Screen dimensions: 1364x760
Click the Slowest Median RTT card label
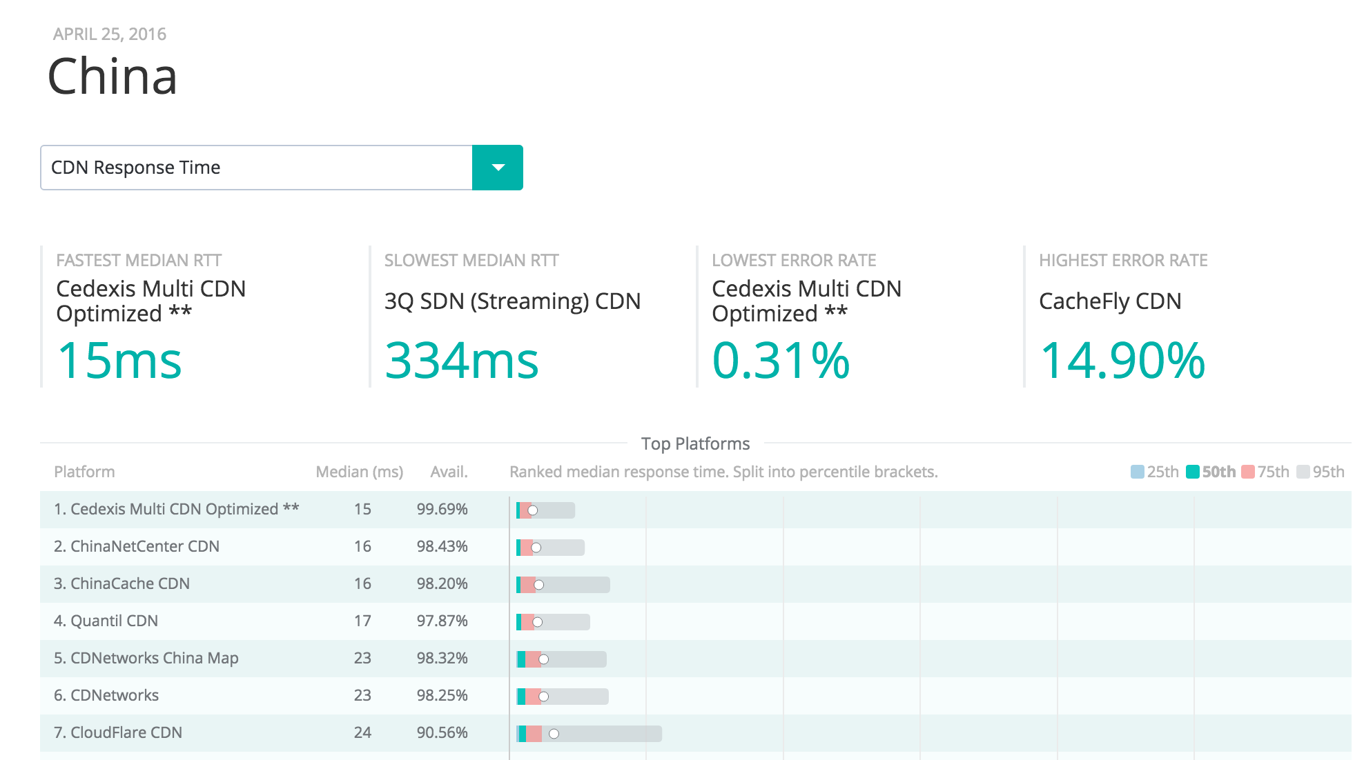(471, 261)
